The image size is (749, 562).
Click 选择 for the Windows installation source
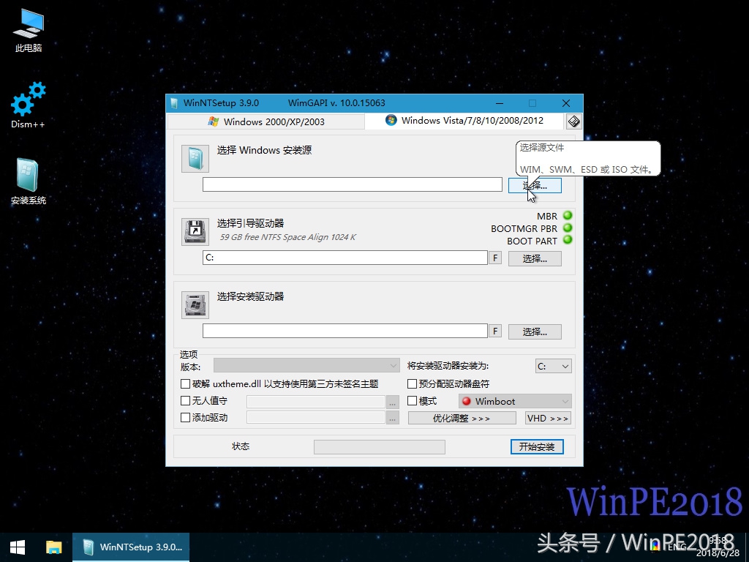[x=535, y=185]
